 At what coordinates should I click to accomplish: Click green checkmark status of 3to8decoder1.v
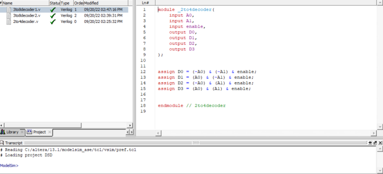pos(53,10)
